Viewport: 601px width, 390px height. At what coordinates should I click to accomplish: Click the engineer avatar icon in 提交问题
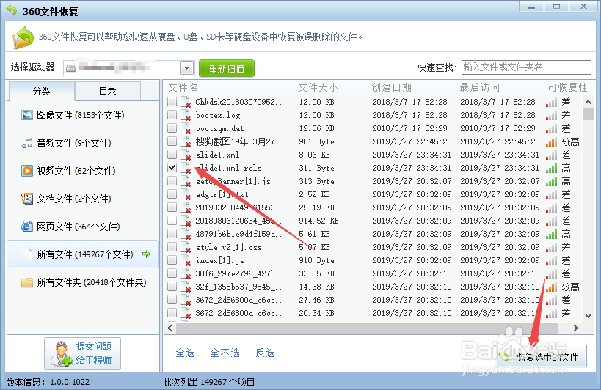click(x=62, y=353)
